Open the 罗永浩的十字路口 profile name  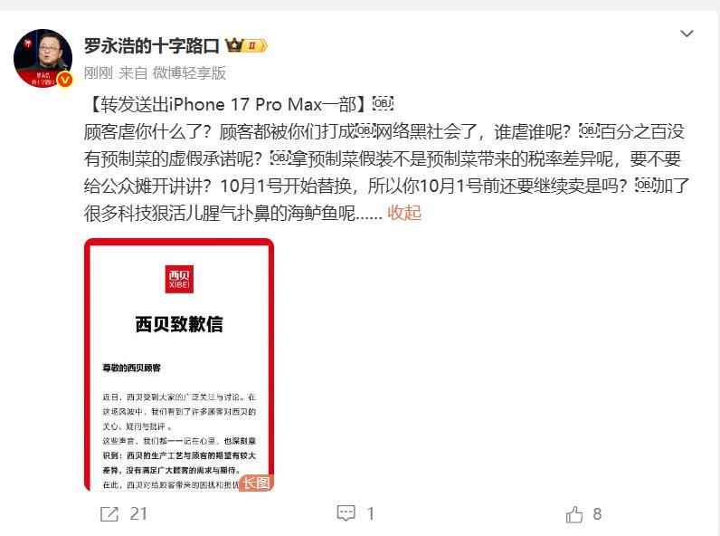pos(152,45)
